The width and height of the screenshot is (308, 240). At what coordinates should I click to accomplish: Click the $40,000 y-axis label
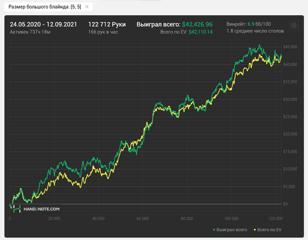click(290, 64)
